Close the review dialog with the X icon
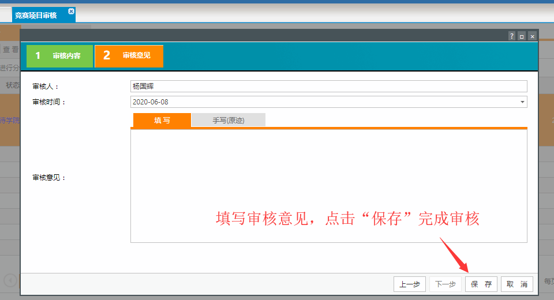Screen dimensions: 554x300 (532, 36)
